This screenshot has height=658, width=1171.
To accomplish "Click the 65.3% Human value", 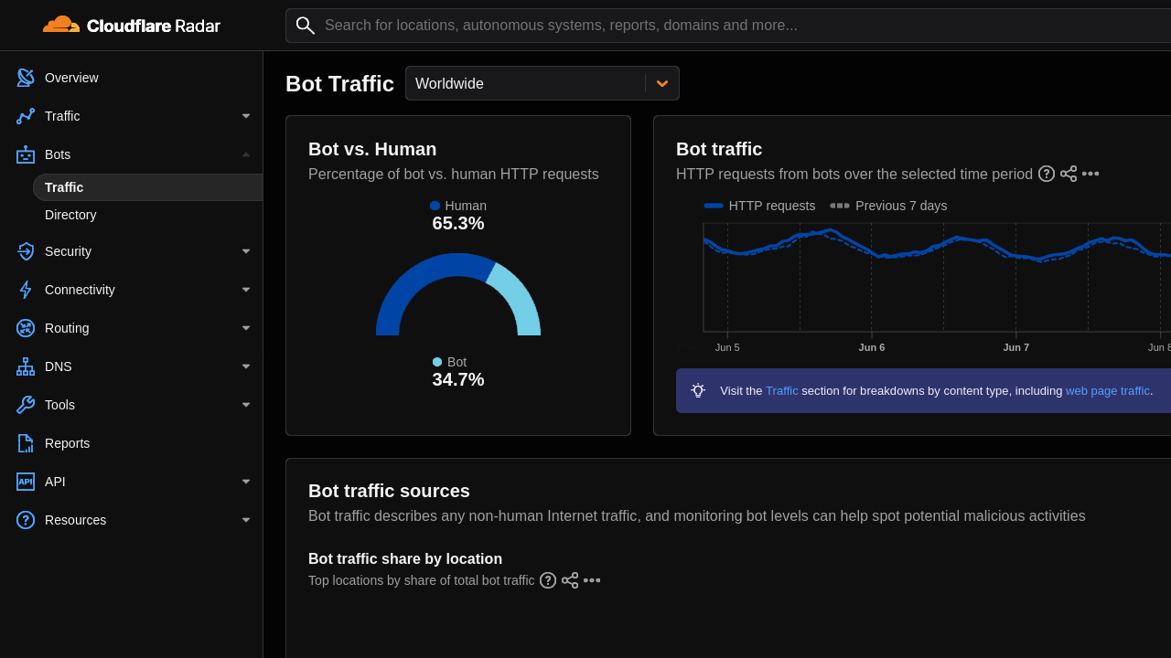I will [458, 223].
